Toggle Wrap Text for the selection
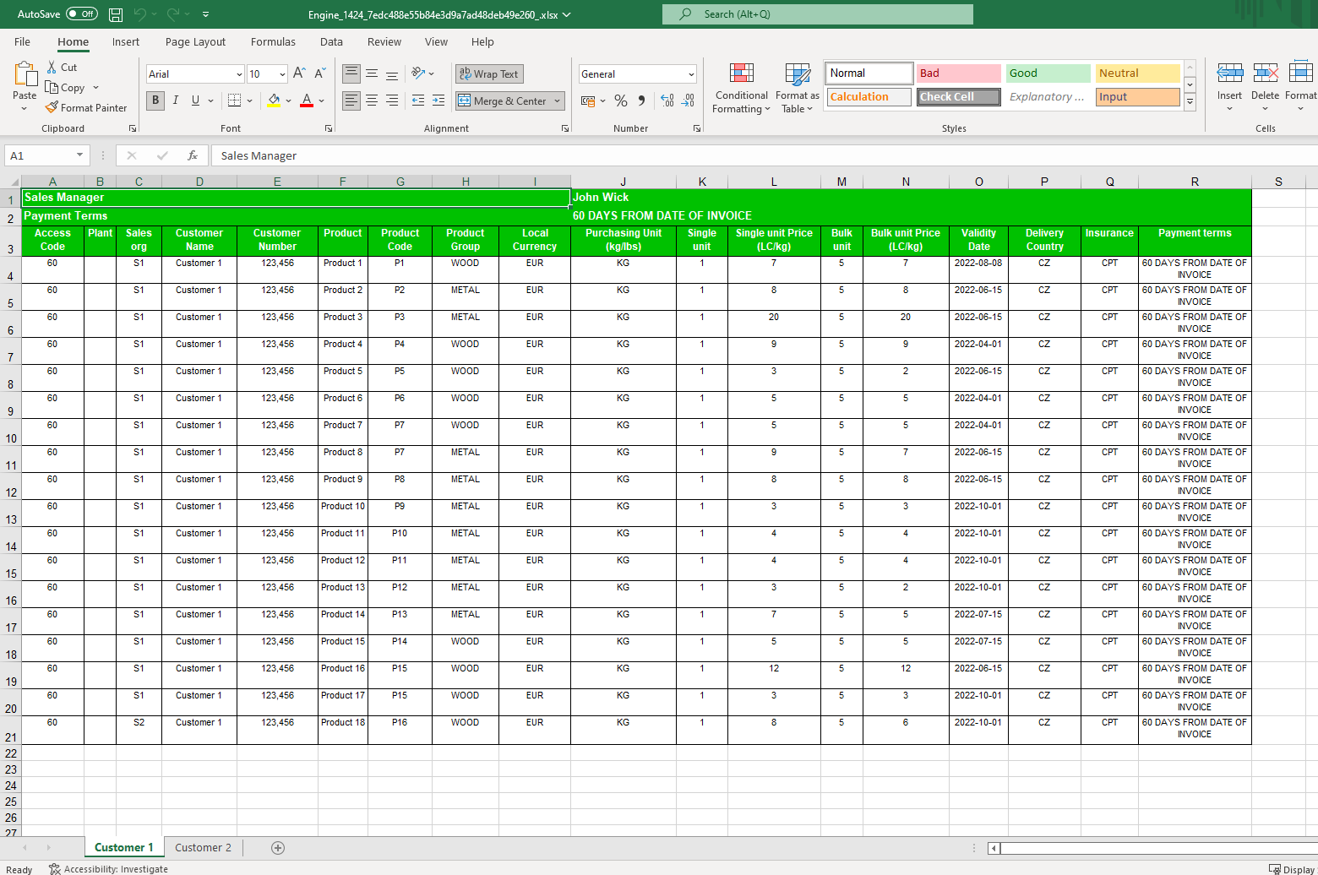 coord(488,73)
